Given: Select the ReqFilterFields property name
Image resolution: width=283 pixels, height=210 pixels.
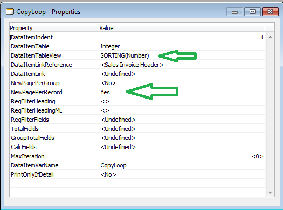Looking at the screenshot, I should pyautogui.click(x=30, y=120).
